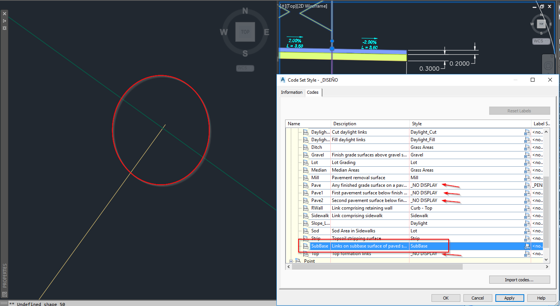560x306 pixels.
Task: Click the Cancel button
Action: tap(478, 298)
